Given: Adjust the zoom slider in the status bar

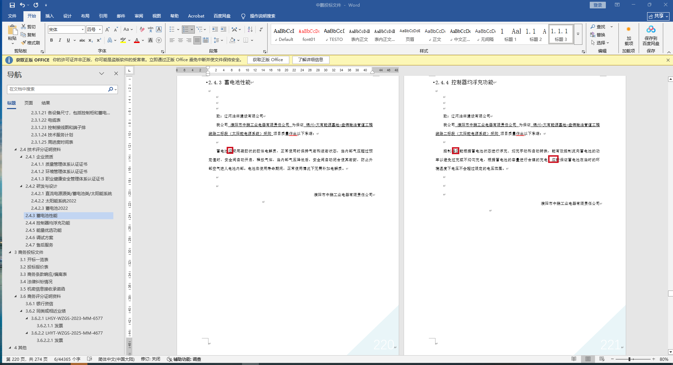Looking at the screenshot, I should pyautogui.click(x=629, y=359).
